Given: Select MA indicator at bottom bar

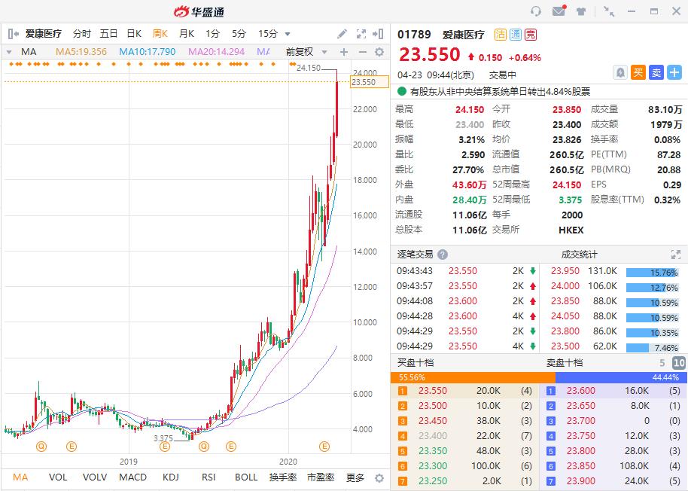Looking at the screenshot, I should (x=20, y=477).
